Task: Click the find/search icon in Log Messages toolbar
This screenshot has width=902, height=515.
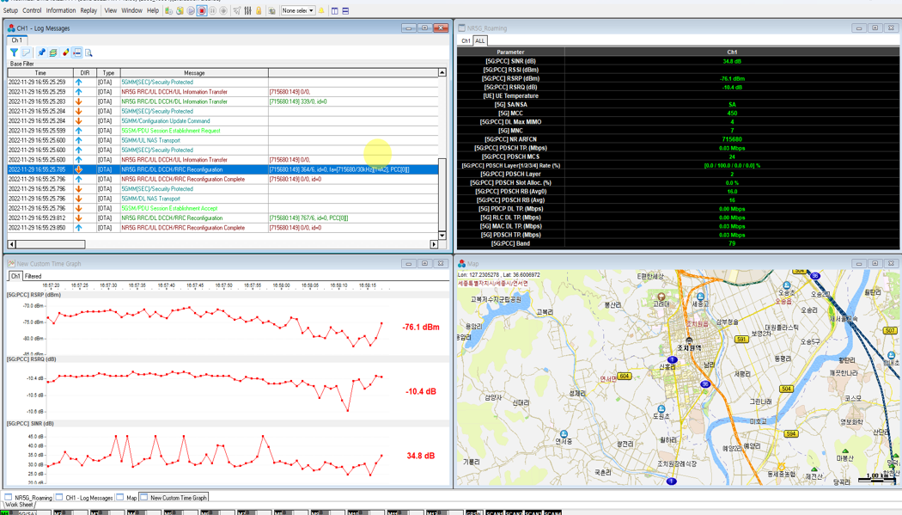Action: [88, 53]
